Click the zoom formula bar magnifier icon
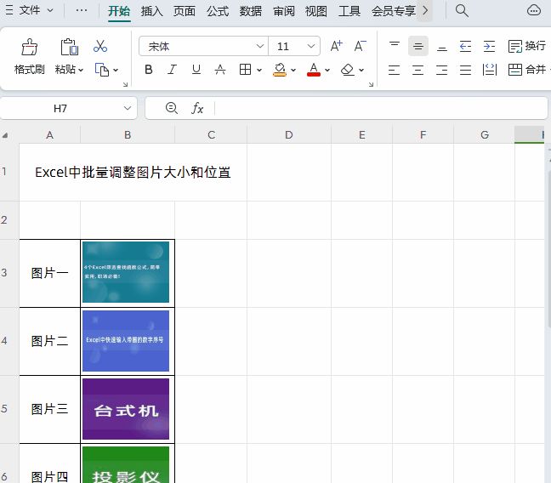The image size is (551, 483). tap(171, 108)
